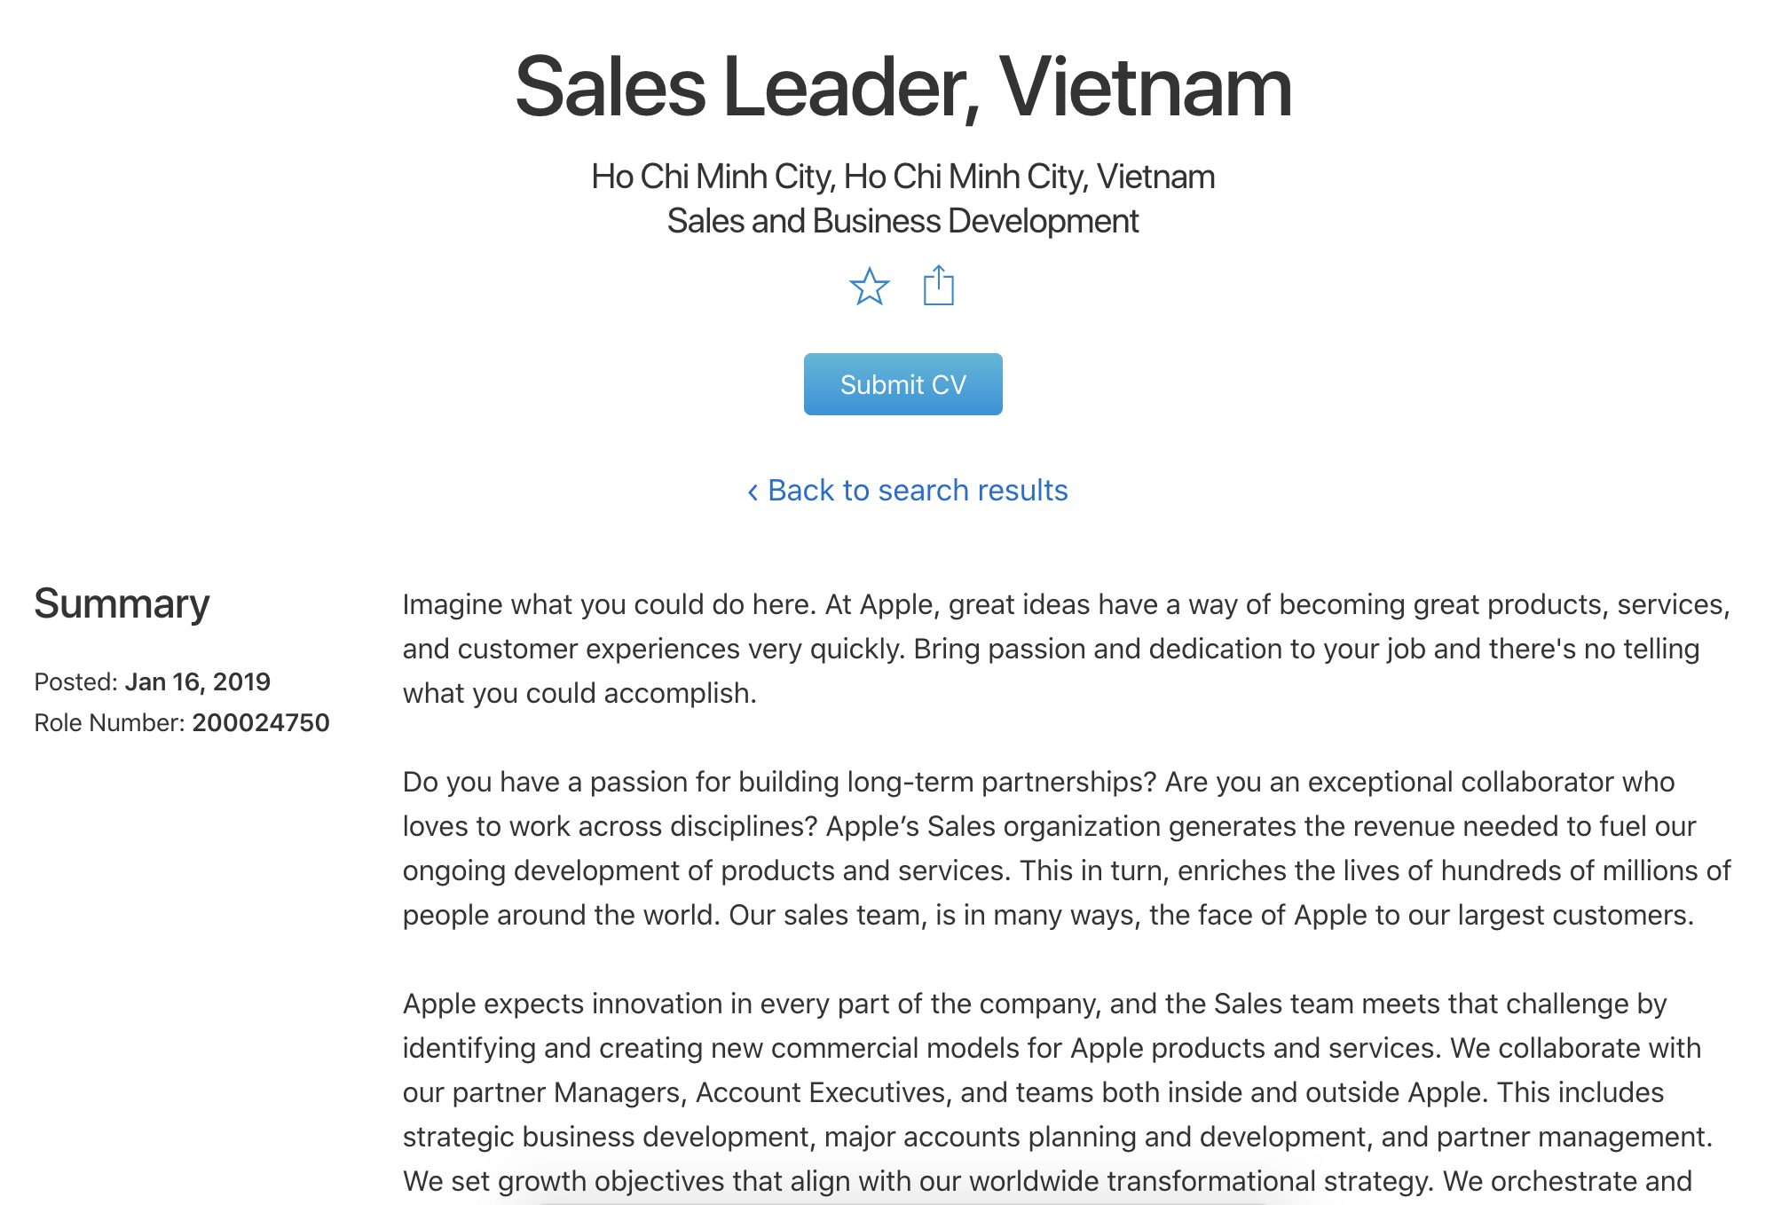Click the Posted: label

pos(76,681)
